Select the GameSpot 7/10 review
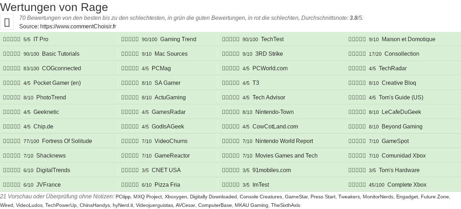 click(395, 141)
